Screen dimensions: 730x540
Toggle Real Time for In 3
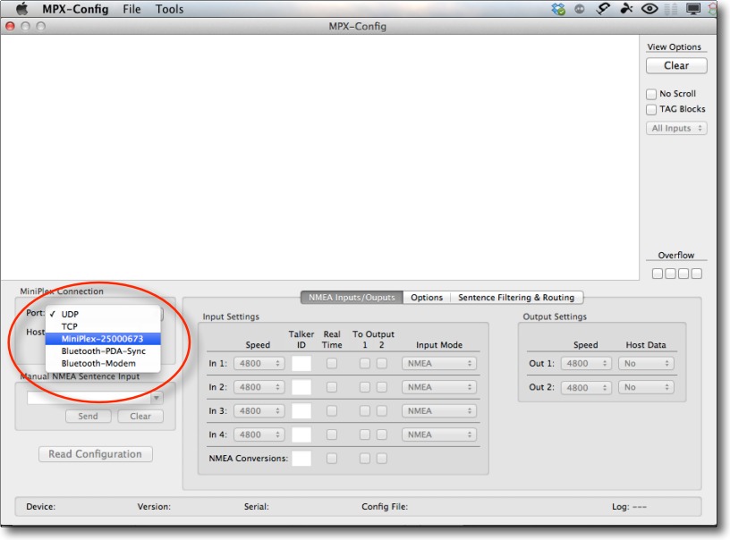[x=332, y=410]
